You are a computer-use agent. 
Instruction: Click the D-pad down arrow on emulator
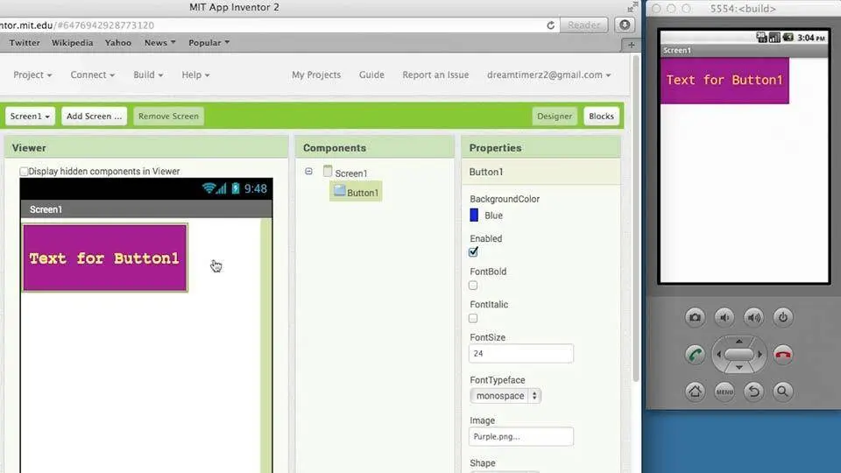pyautogui.click(x=739, y=368)
